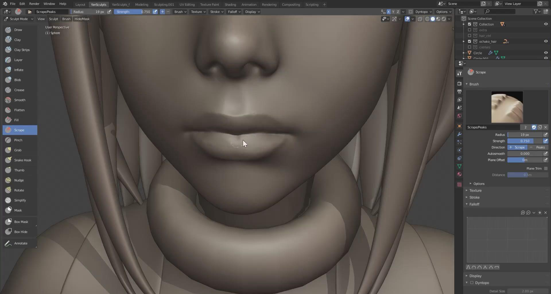Select the Crease brush
The width and height of the screenshot is (551, 294).
(x=20, y=90)
